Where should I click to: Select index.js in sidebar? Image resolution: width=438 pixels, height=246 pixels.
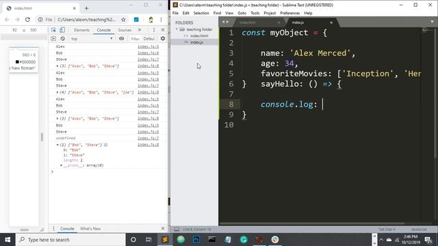tap(196, 42)
